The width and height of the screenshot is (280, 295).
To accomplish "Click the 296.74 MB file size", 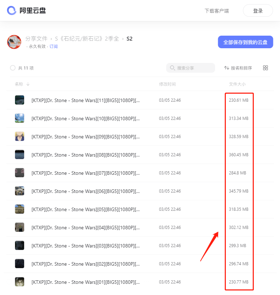I will click(239, 264).
